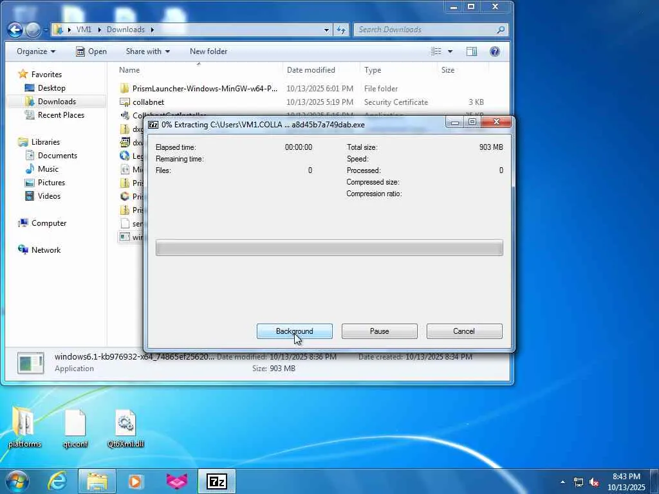The width and height of the screenshot is (659, 494).
Task: Click the search magnifier icon
Action: (x=500, y=30)
